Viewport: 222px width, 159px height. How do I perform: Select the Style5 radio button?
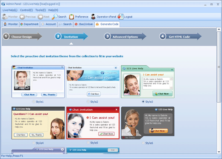click(x=88, y=143)
